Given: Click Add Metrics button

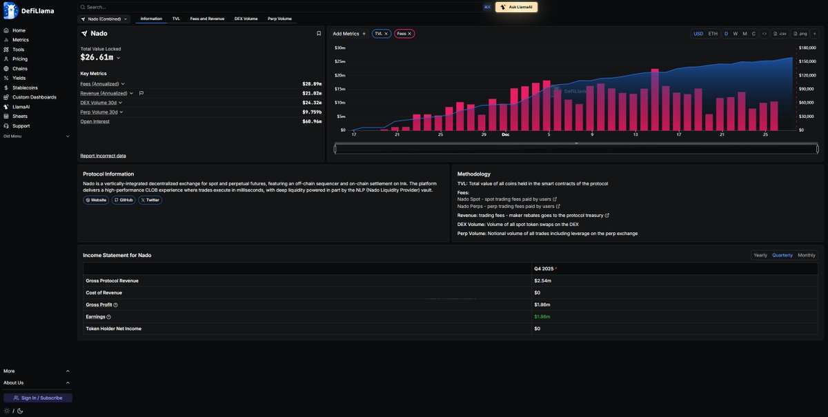Looking at the screenshot, I should [349, 33].
